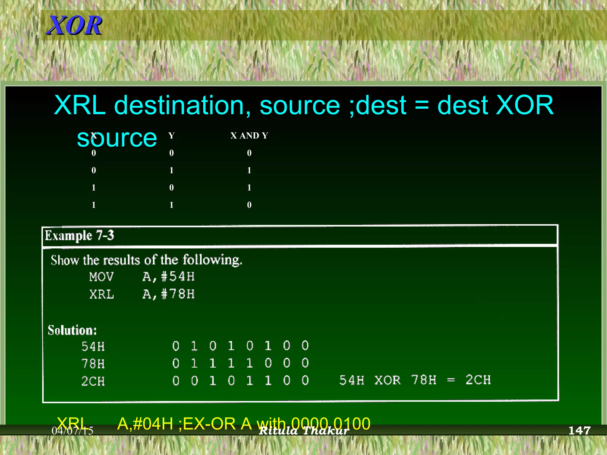Image resolution: width=607 pixels, height=455 pixels.
Task: Select 'Show the results of the following.' text
Action: click(x=146, y=260)
